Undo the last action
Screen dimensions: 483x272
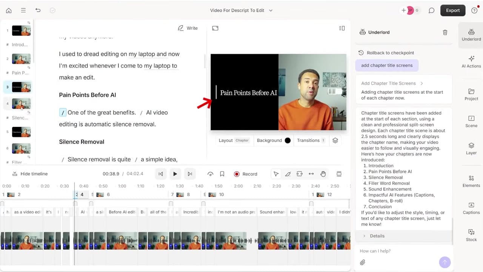click(38, 11)
